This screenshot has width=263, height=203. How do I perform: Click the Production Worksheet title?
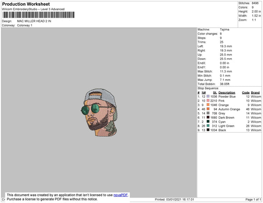click(x=26, y=4)
